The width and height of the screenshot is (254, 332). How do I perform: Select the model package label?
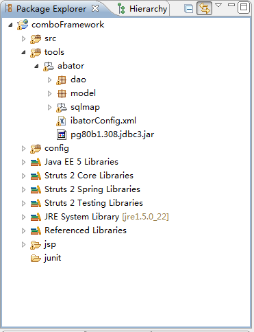pos(83,93)
